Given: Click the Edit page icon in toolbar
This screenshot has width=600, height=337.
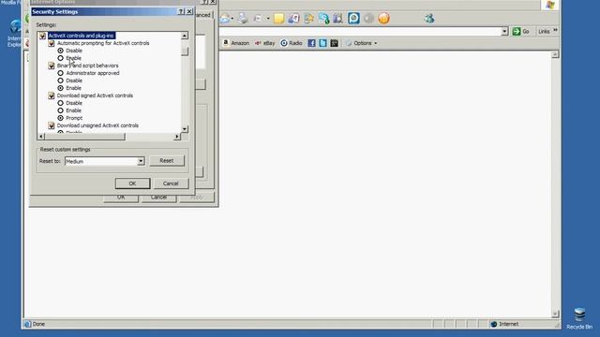Looking at the screenshot, I should click(x=259, y=18).
